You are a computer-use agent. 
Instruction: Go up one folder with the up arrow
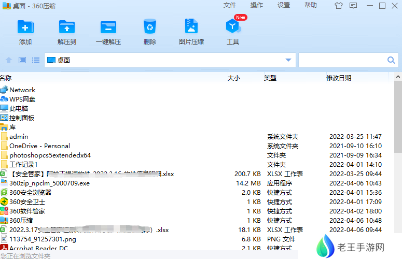(9, 60)
